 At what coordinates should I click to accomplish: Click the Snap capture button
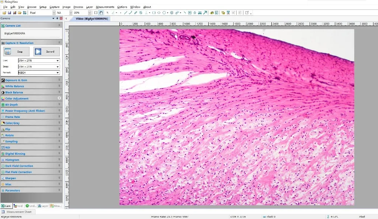tap(16, 52)
